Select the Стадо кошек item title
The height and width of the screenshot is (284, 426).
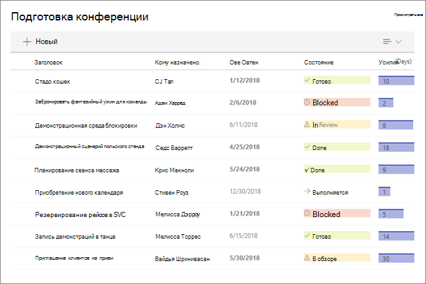tap(52, 82)
